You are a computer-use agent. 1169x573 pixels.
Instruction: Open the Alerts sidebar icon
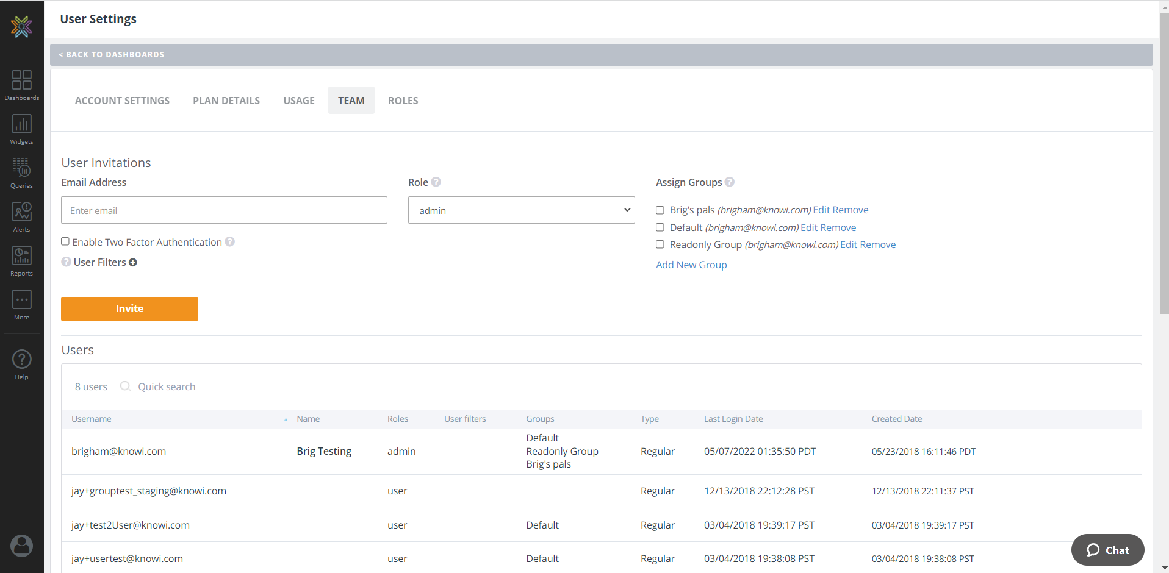click(x=21, y=216)
